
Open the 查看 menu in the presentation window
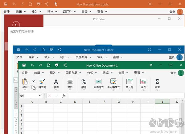100,12
